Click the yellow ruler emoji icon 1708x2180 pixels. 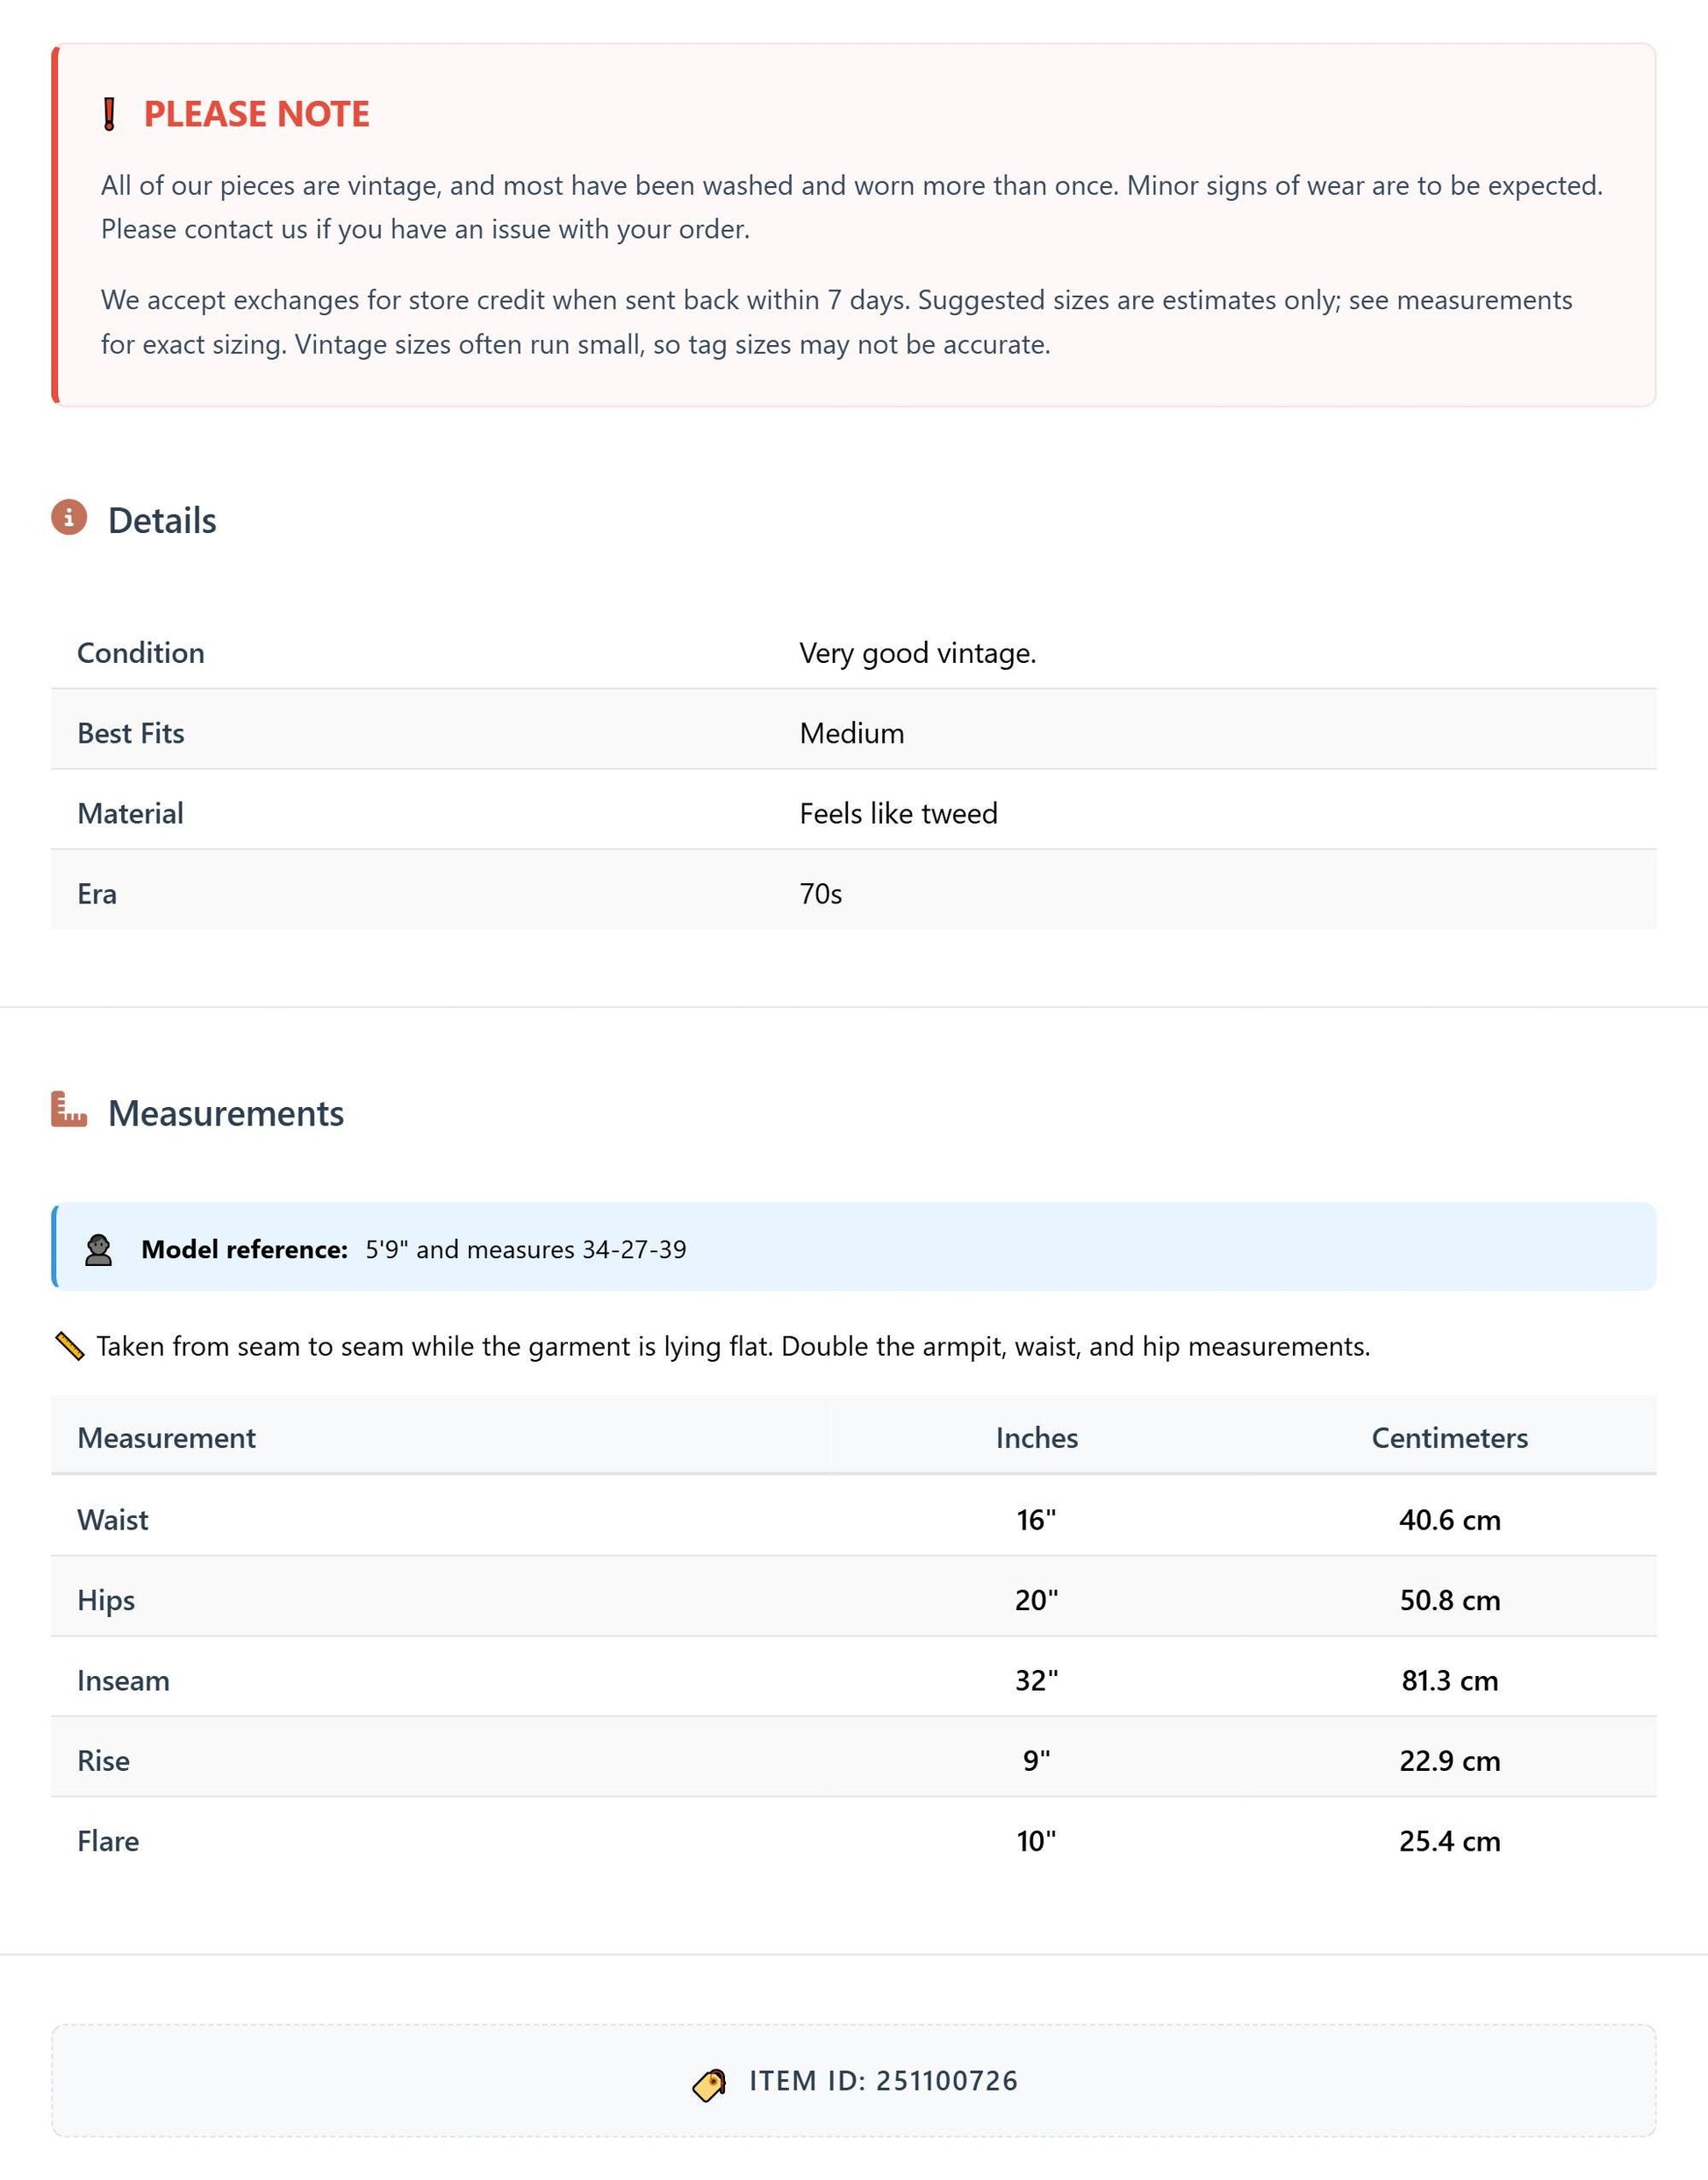pyautogui.click(x=69, y=1347)
